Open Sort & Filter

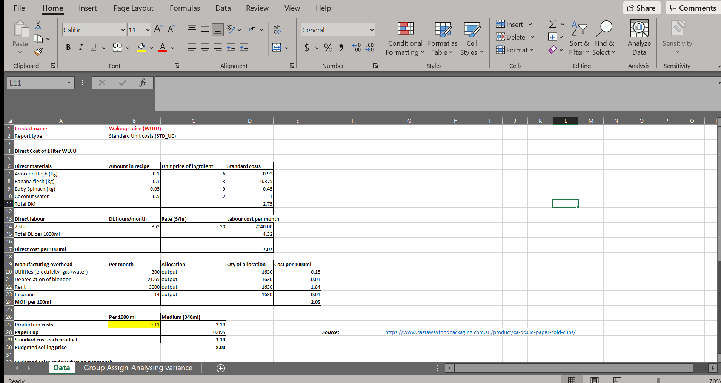coord(579,38)
